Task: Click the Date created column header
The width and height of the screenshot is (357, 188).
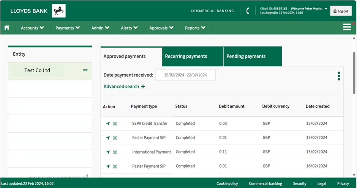Action: coord(318,106)
